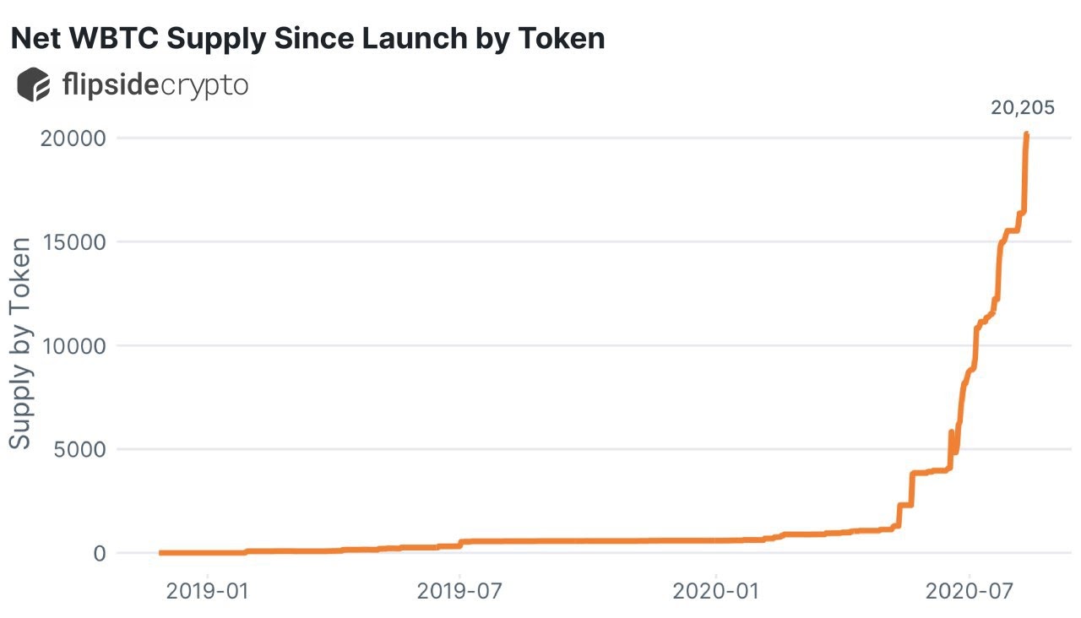Click the 'Supply by Token' axis title
Image resolution: width=1081 pixels, height=618 pixels.
tap(20, 344)
